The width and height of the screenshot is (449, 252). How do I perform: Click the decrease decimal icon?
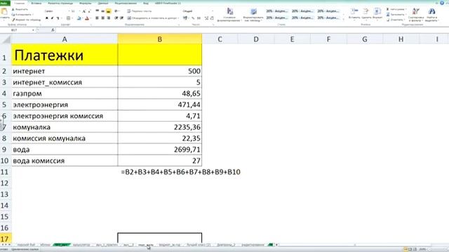pyautogui.click(x=212, y=18)
